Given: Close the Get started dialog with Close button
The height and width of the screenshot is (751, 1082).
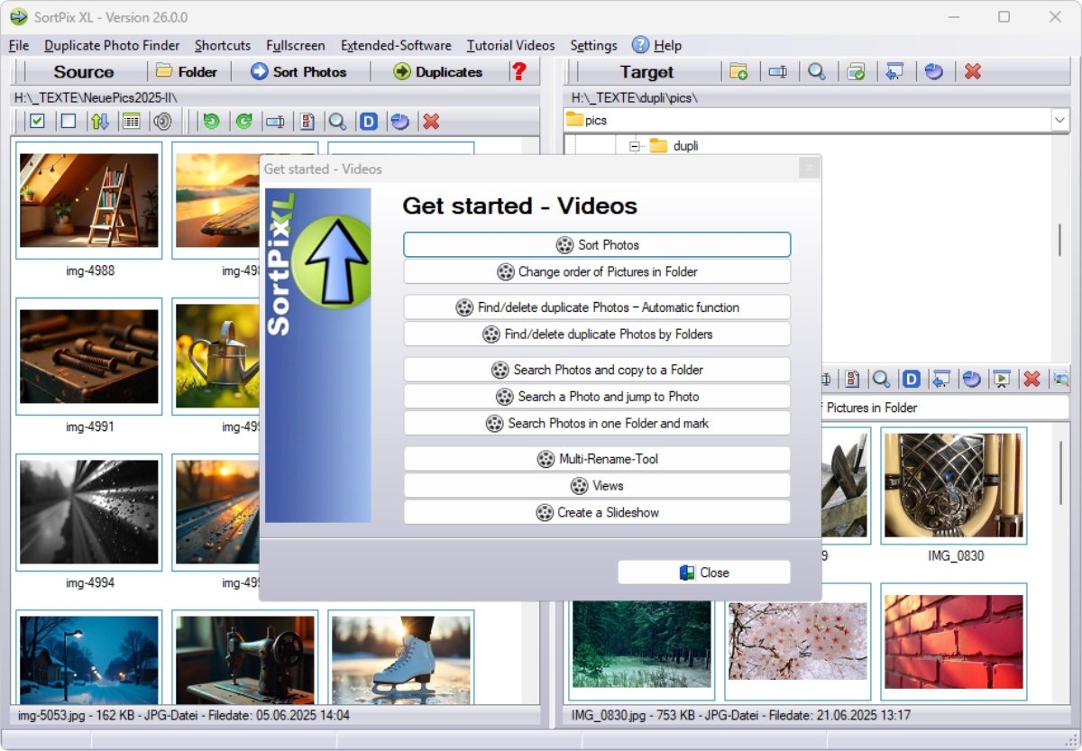Looking at the screenshot, I should [704, 572].
